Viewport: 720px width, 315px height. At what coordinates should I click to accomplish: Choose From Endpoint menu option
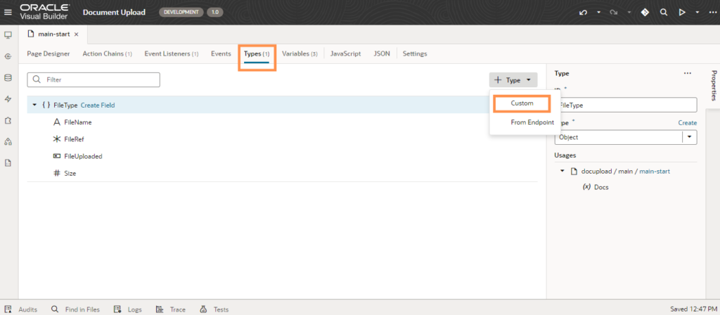point(532,122)
